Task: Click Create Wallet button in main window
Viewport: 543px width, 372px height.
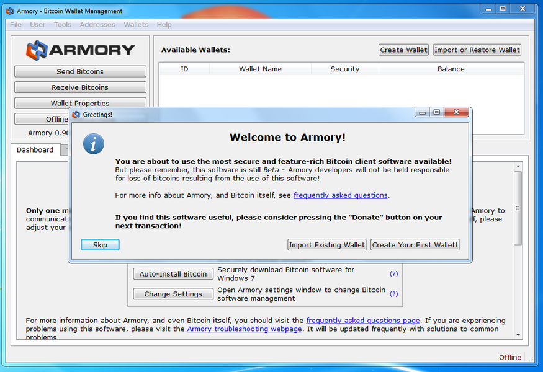Action: click(403, 50)
